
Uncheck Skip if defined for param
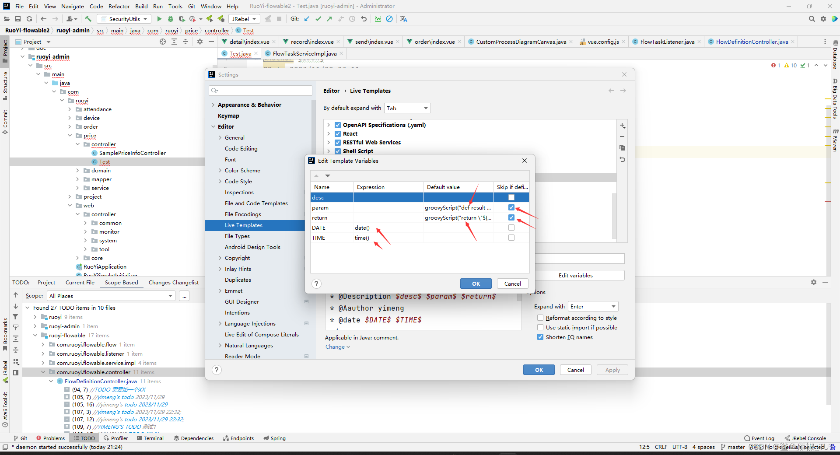511,207
